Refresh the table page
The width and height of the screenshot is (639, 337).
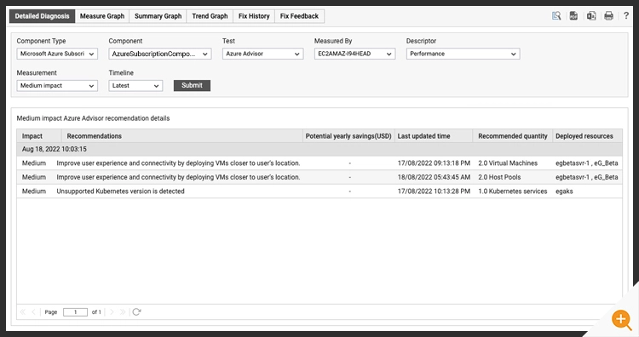[136, 311]
